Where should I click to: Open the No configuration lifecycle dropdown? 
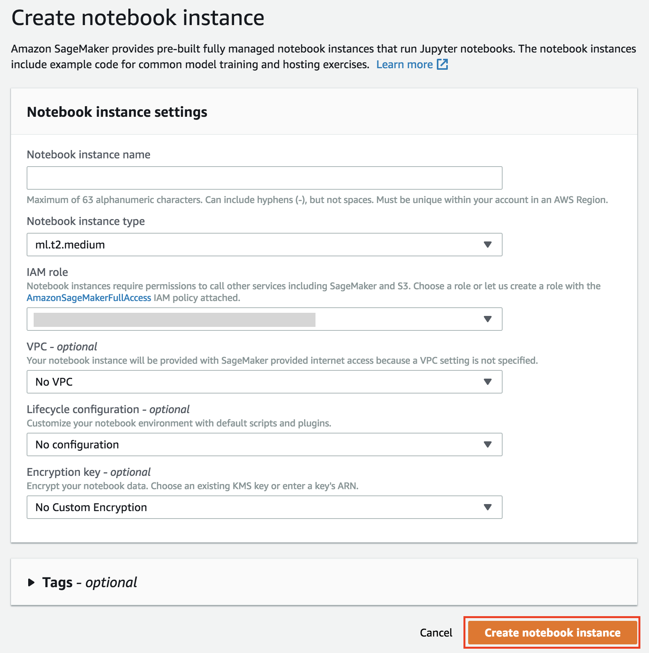(264, 444)
